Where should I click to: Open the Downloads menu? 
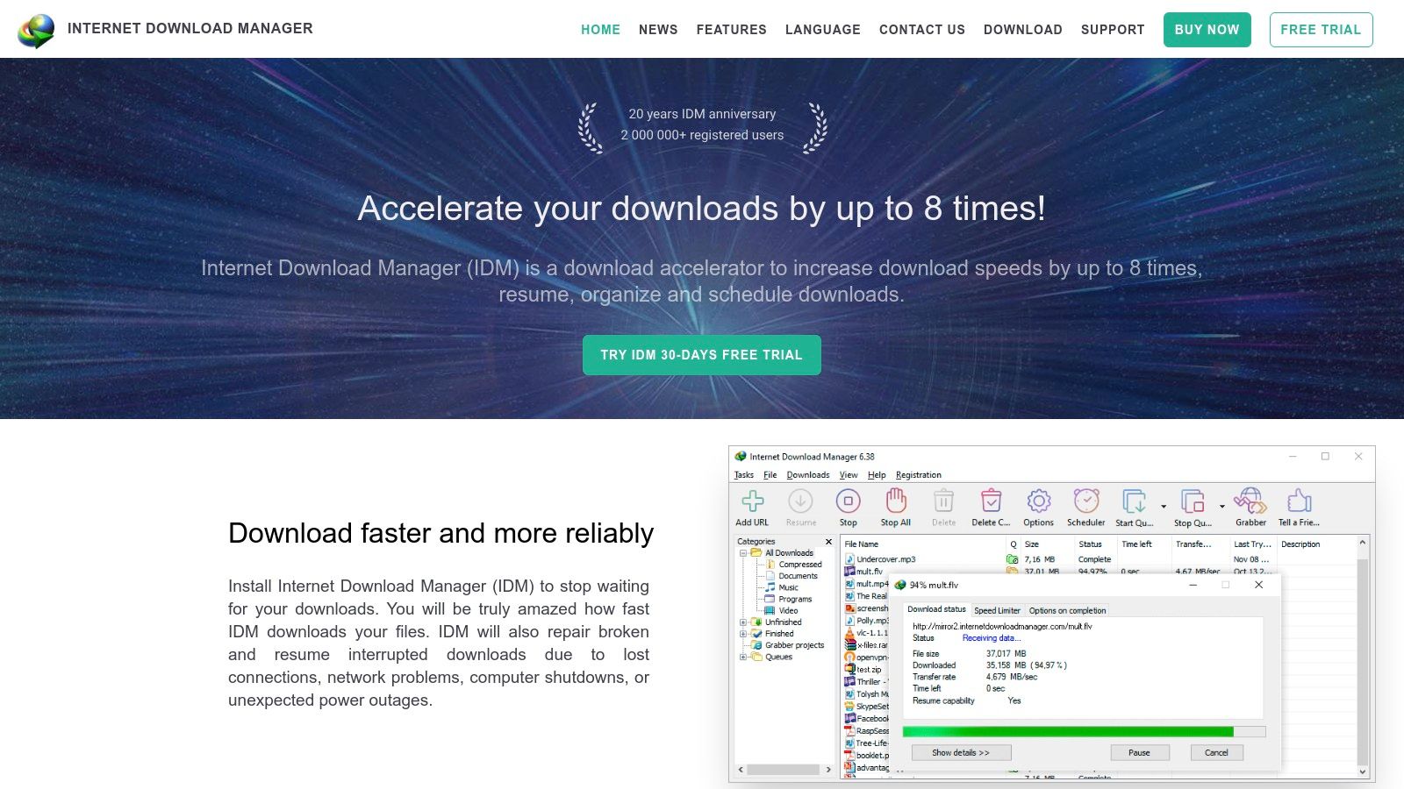(x=807, y=474)
